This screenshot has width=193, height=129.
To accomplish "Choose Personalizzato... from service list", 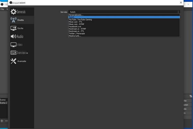I will (124, 15).
